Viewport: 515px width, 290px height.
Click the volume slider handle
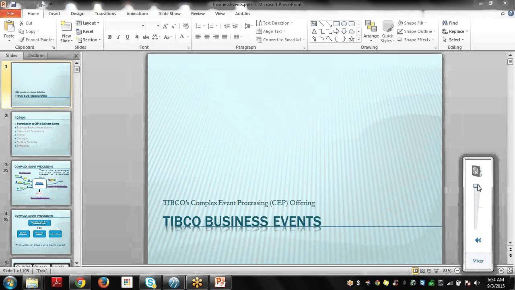click(477, 187)
